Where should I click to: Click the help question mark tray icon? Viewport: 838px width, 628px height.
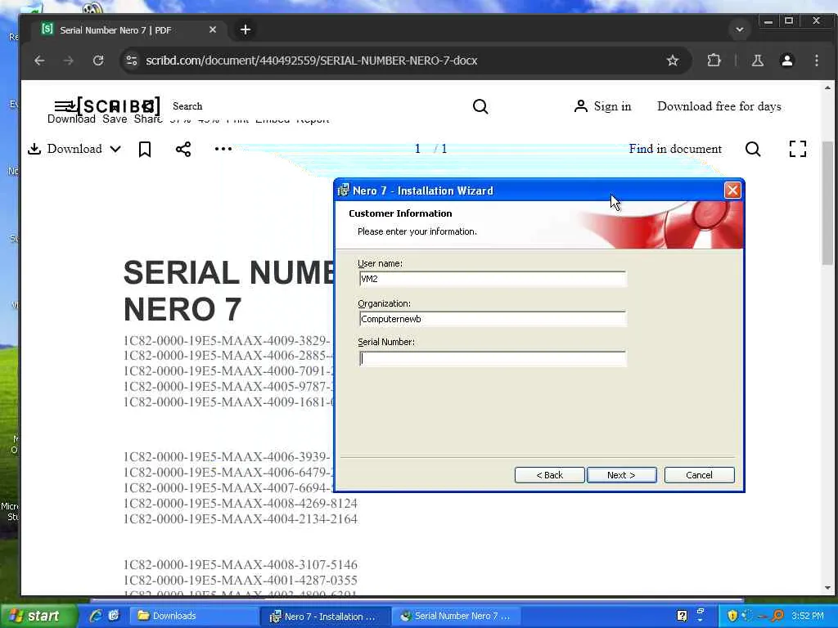pyautogui.click(x=682, y=616)
